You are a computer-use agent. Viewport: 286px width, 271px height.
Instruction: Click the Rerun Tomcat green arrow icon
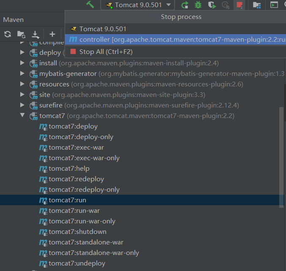(185, 5)
